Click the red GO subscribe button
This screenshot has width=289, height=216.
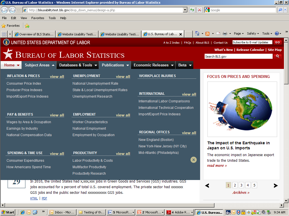[x=277, y=42]
